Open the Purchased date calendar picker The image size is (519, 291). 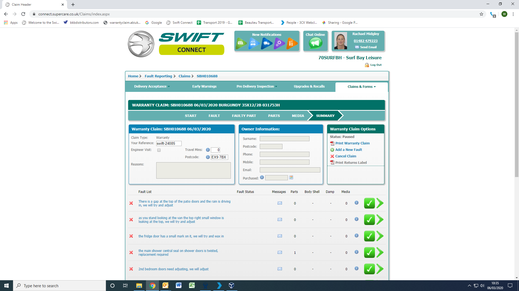291,178
